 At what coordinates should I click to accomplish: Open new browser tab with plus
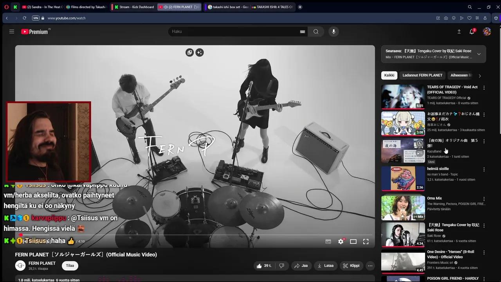(x=300, y=7)
